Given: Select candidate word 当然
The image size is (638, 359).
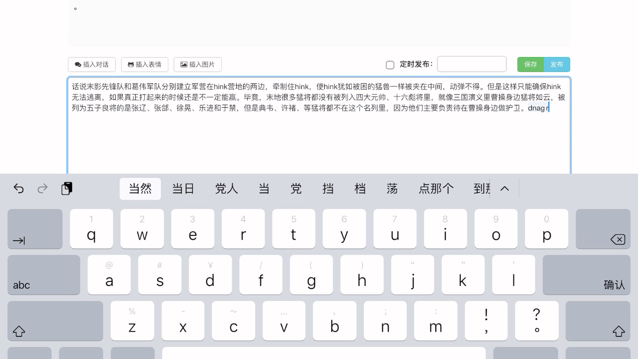Looking at the screenshot, I should [140, 189].
